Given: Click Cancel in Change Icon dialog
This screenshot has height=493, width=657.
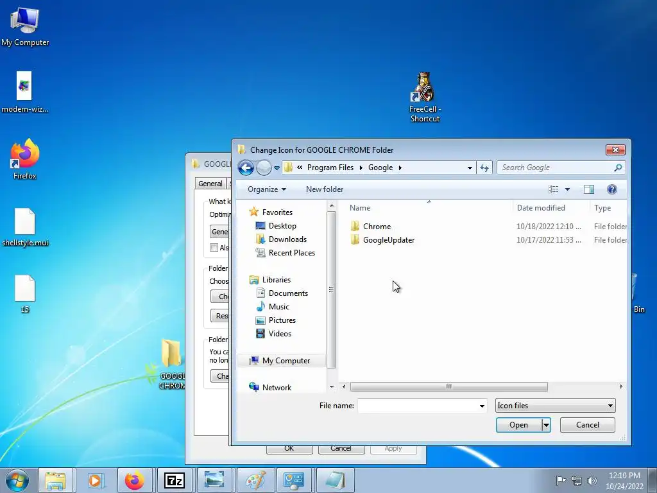Looking at the screenshot, I should 588,425.
